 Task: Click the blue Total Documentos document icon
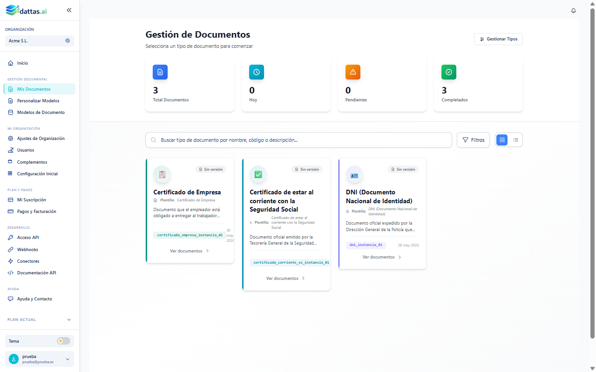[x=160, y=72]
